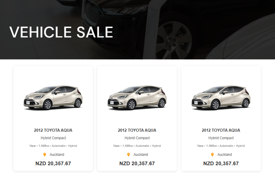Click the location pin icon in the middle card
The image size is (275, 180).
(x=129, y=155)
